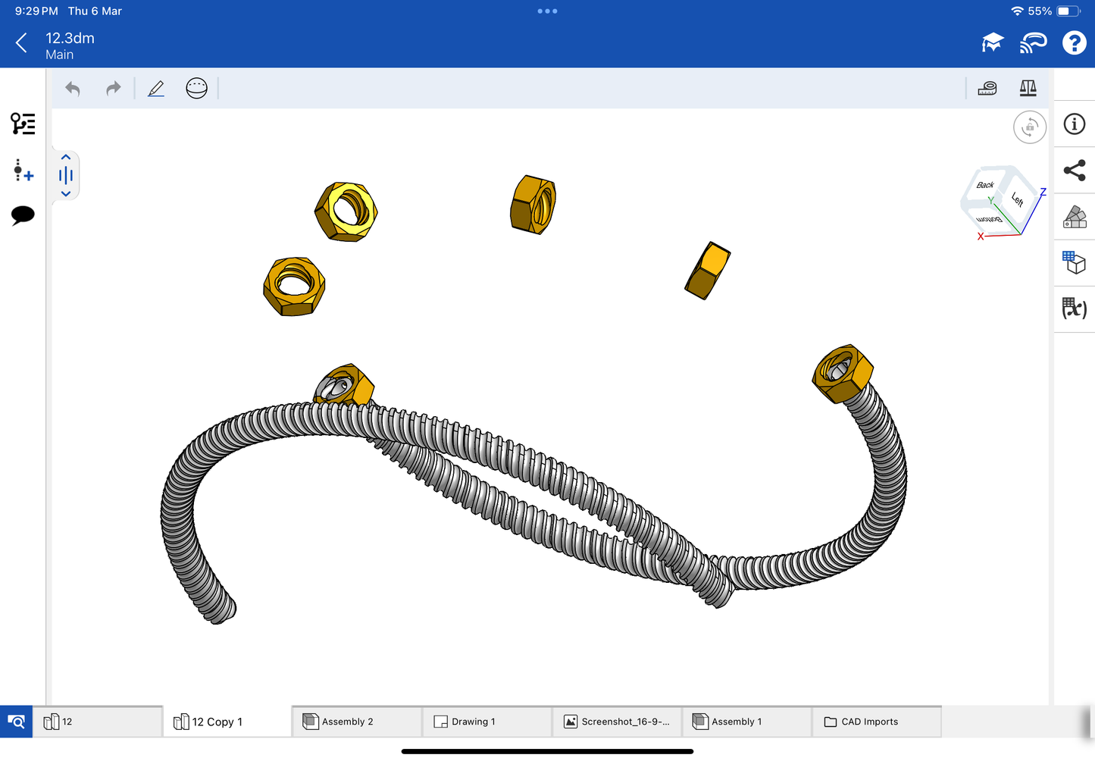
Task: Tap the redo arrow in toolbar
Action: [x=113, y=89]
